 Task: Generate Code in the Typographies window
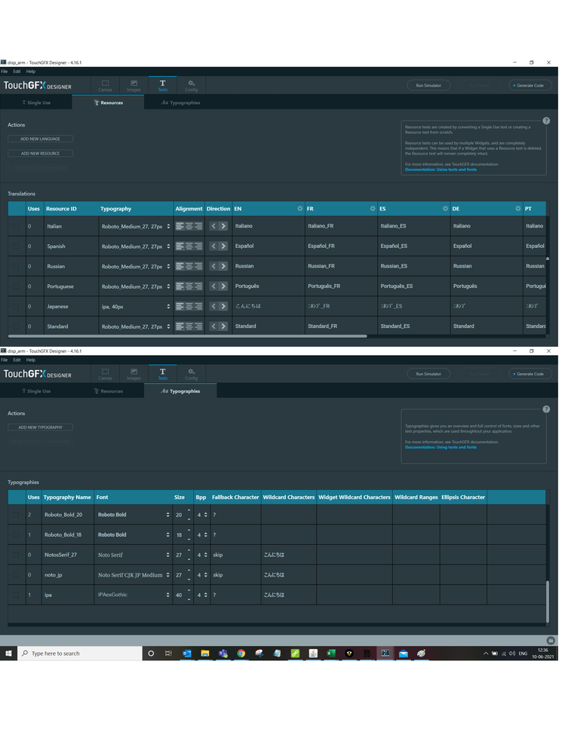click(x=530, y=374)
